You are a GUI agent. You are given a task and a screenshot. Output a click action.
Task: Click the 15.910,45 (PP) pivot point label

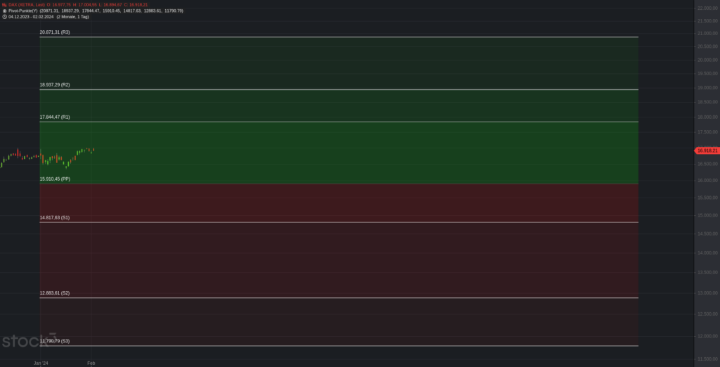click(x=55, y=179)
